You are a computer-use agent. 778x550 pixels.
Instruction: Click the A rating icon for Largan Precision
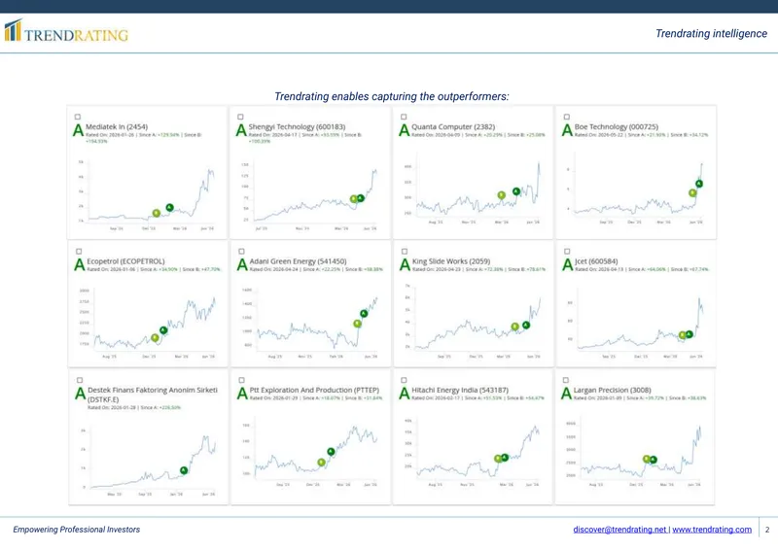point(566,394)
